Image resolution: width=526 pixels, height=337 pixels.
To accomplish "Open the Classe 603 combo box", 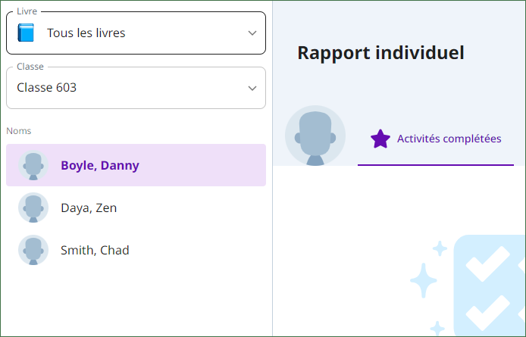I will click(136, 88).
